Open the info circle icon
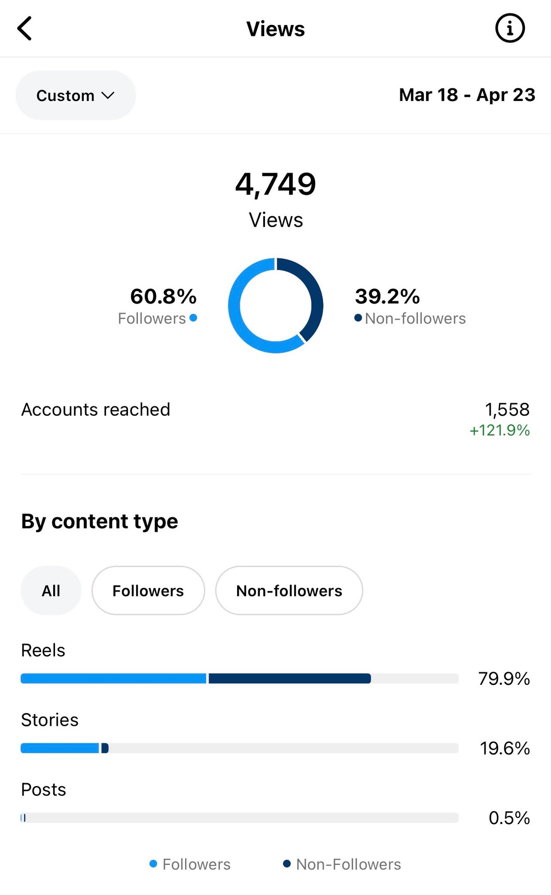Image resolution: width=551 pixels, height=895 pixels. [x=510, y=28]
